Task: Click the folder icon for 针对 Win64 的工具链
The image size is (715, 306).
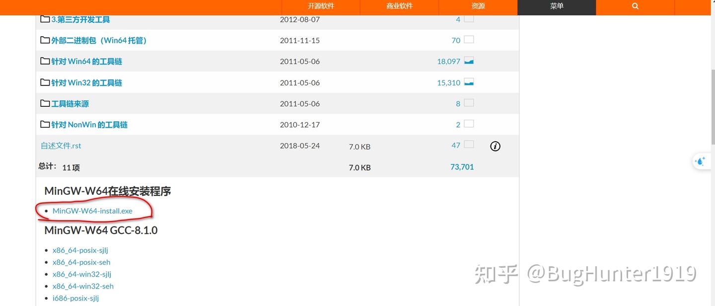Action: pos(45,61)
